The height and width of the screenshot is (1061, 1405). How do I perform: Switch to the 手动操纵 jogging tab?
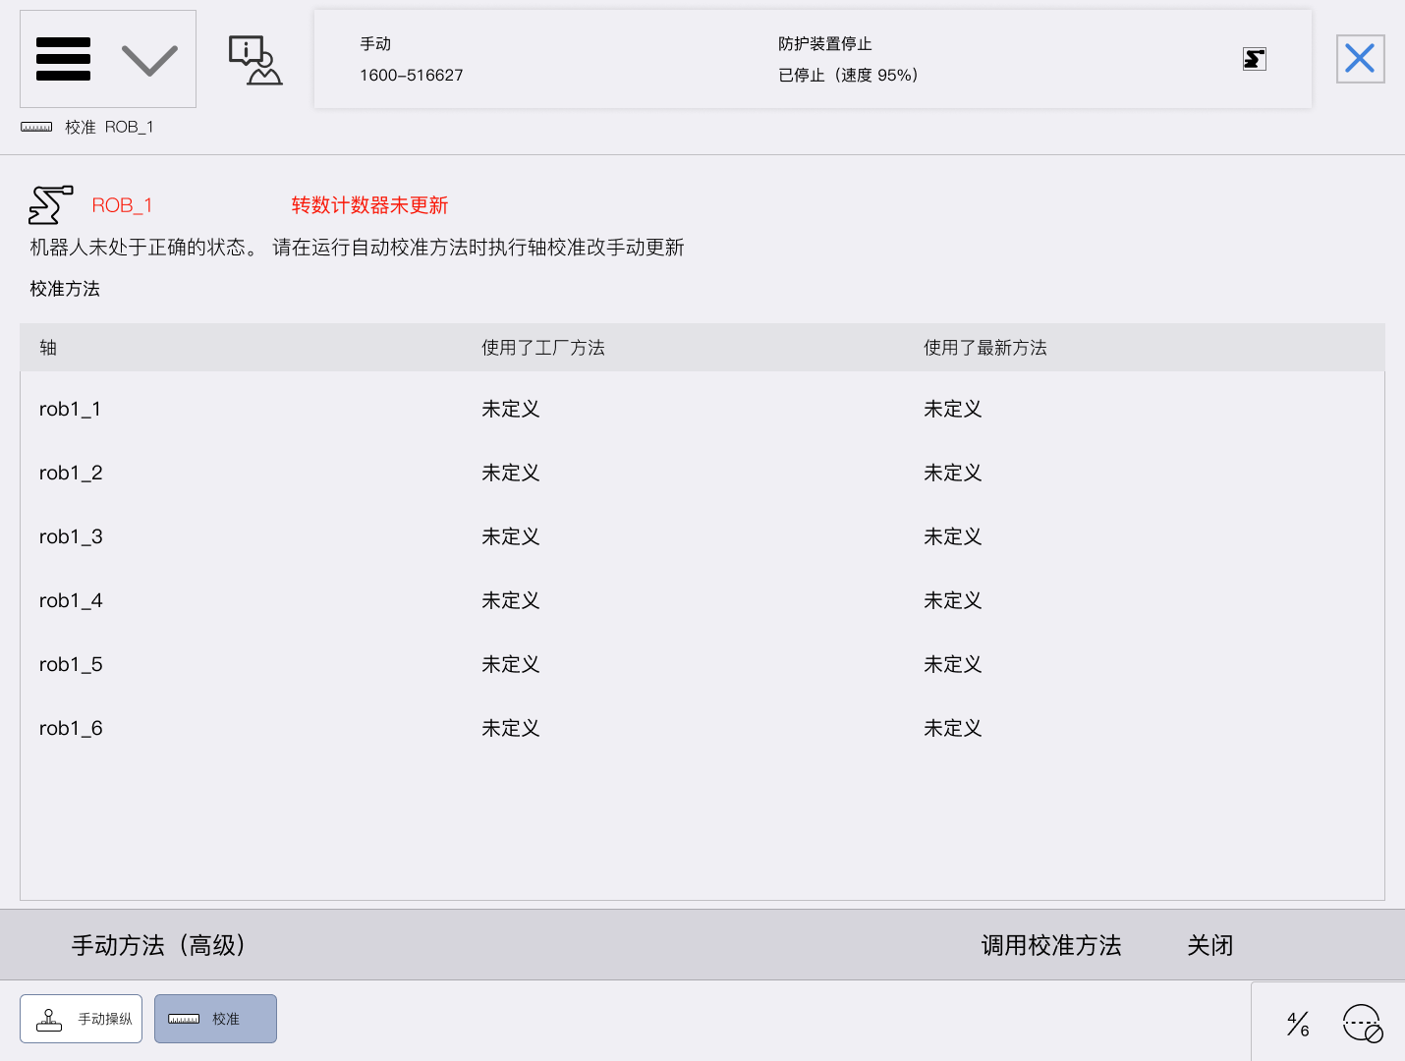click(82, 1019)
